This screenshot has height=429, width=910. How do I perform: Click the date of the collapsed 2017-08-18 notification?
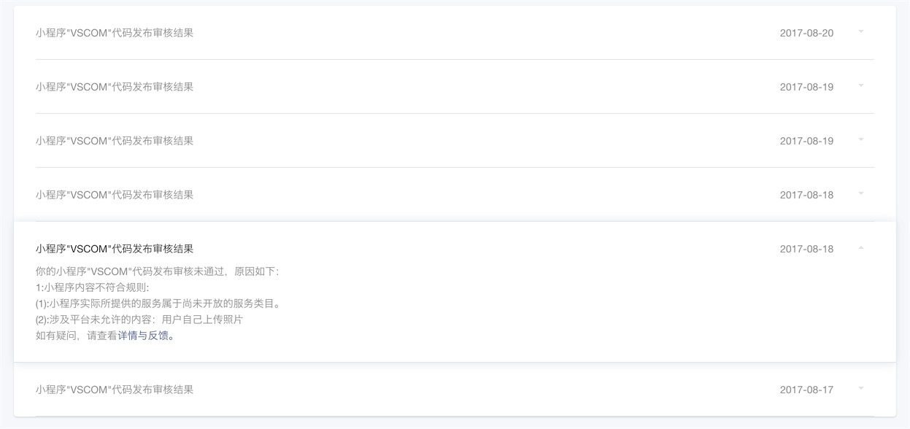click(x=806, y=195)
